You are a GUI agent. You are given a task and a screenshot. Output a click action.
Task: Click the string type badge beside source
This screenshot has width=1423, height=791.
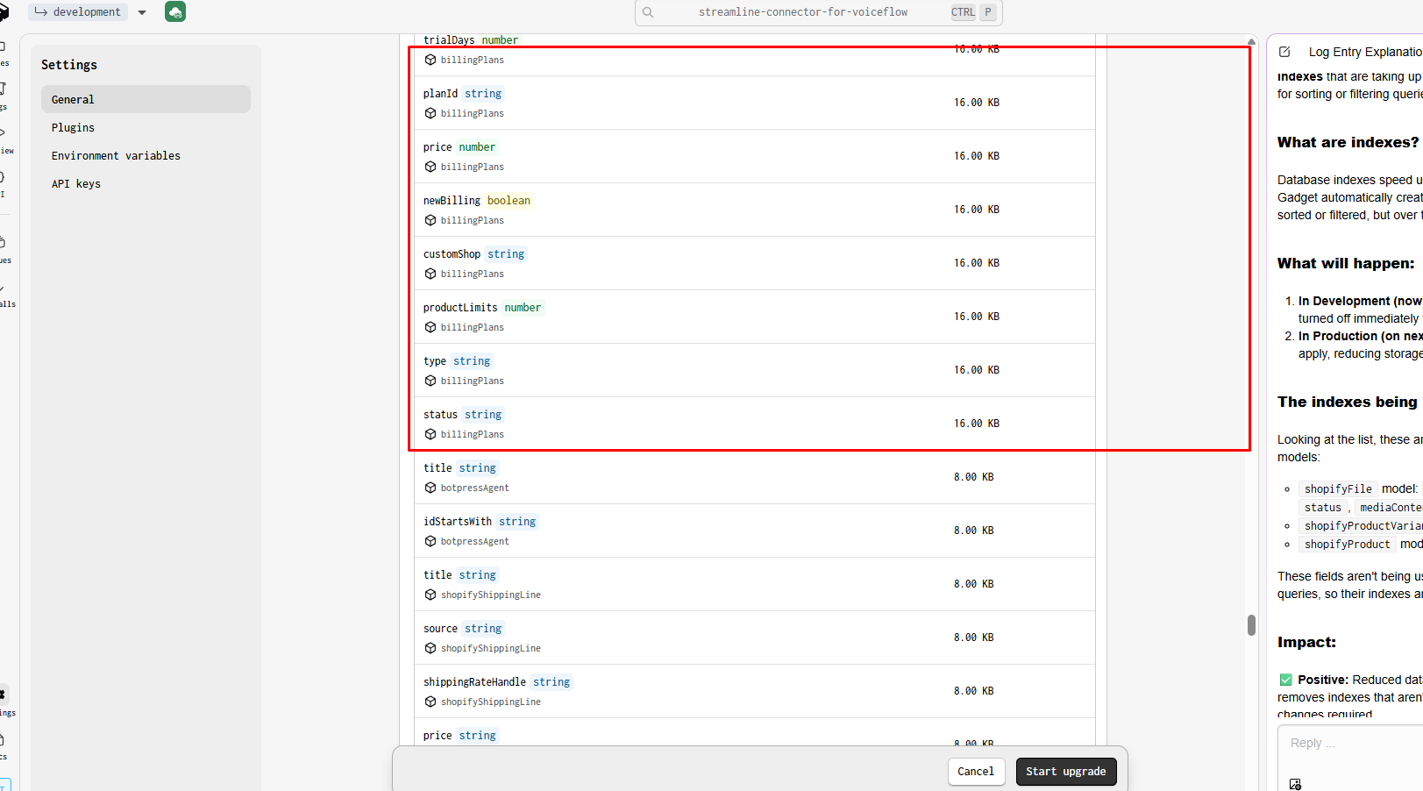[483, 629]
